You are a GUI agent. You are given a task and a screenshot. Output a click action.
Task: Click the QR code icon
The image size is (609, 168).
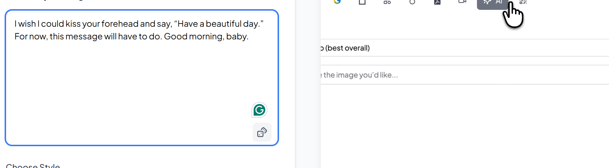point(523,2)
